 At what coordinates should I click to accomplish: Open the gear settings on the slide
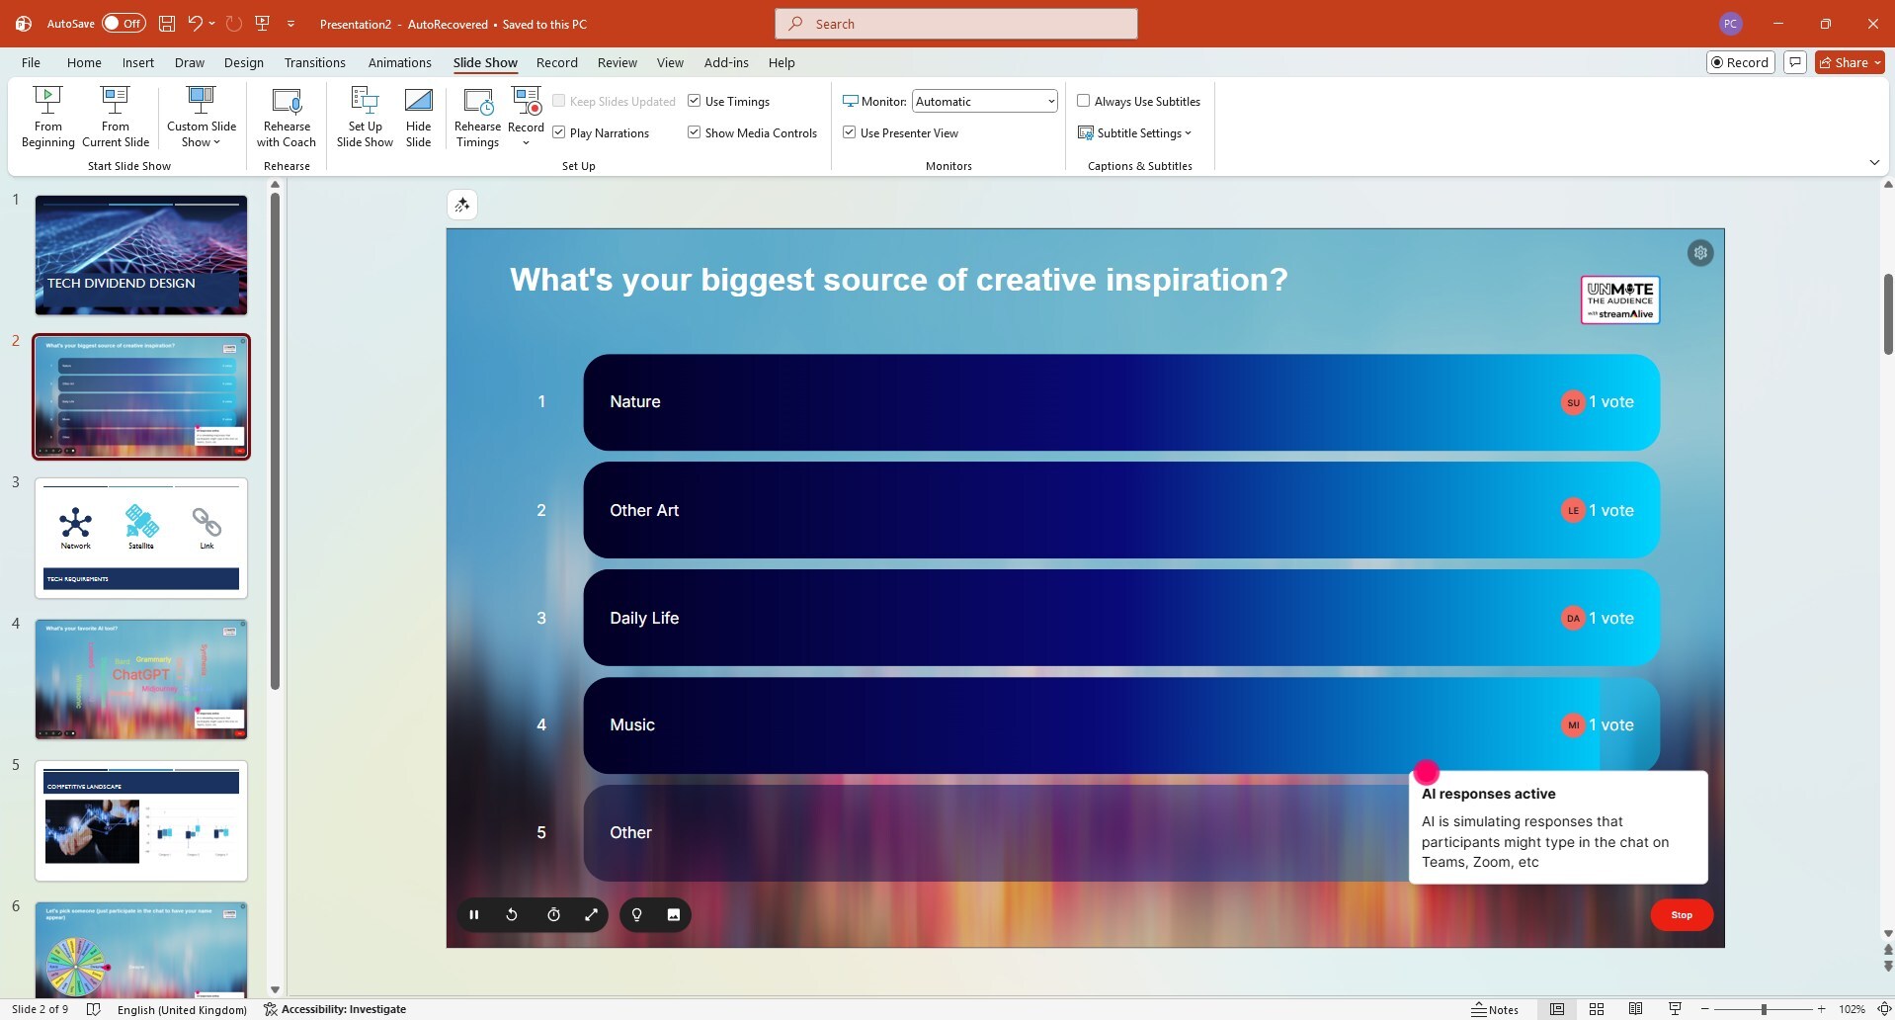(1699, 253)
